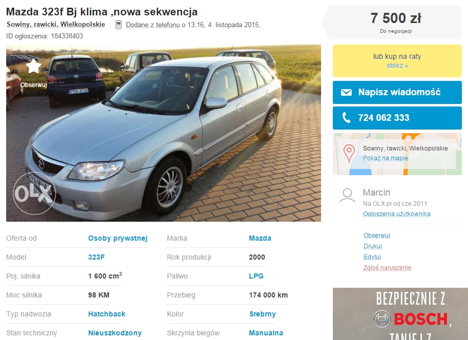The image size is (468, 340).
Task: Click the OLX watermark logo on photo
Action: [x=34, y=194]
